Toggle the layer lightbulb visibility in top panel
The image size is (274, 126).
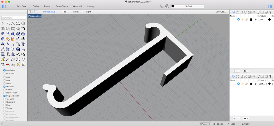243,20
